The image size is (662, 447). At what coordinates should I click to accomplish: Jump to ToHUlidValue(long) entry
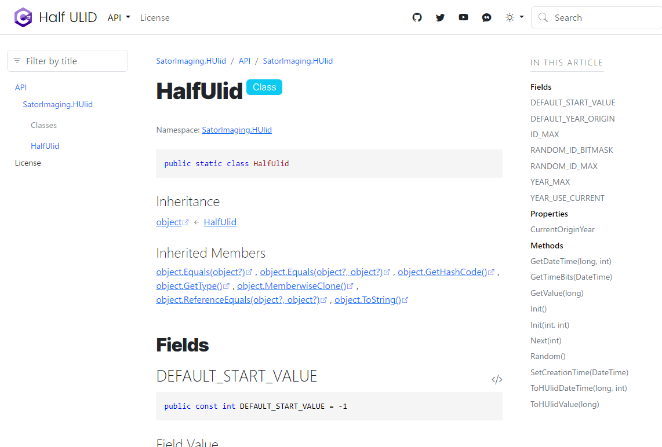pos(565,404)
